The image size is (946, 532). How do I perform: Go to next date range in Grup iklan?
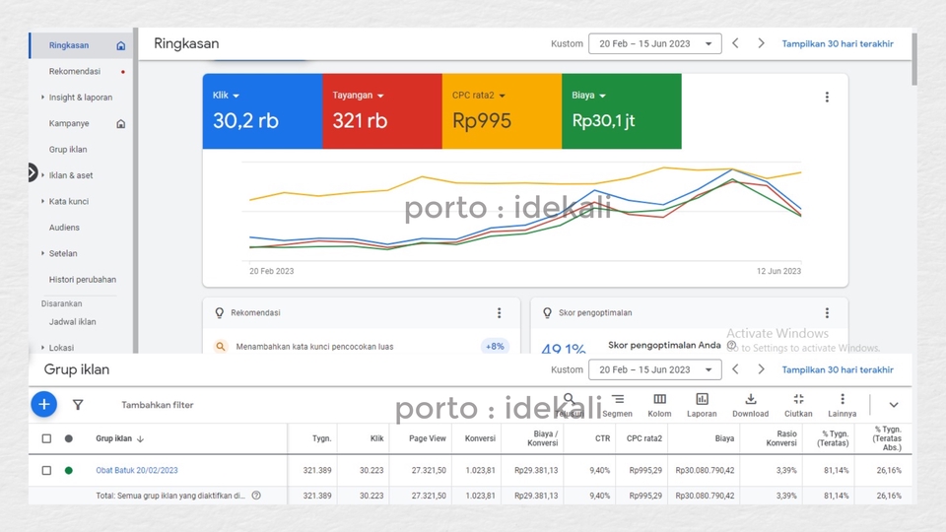[x=761, y=369]
